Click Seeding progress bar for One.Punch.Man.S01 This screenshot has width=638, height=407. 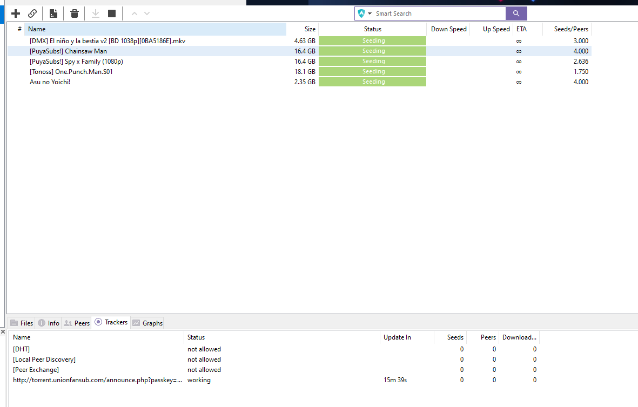tap(372, 72)
